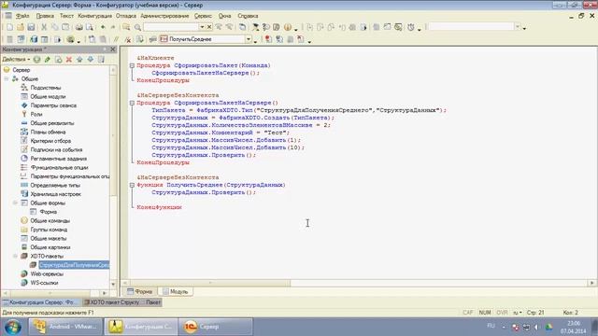This screenshot has width=598, height=336.
Task: Select Форма under Общие формы
Action: [48, 212]
